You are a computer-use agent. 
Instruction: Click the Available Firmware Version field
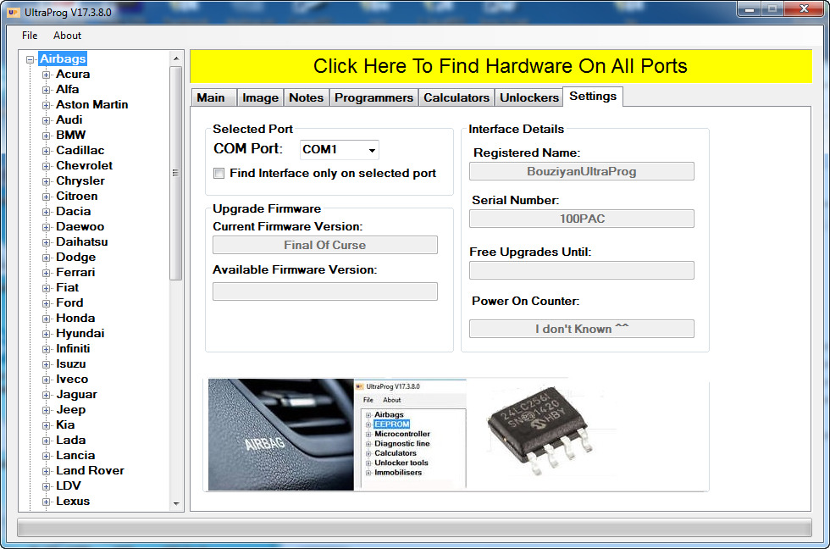[325, 291]
